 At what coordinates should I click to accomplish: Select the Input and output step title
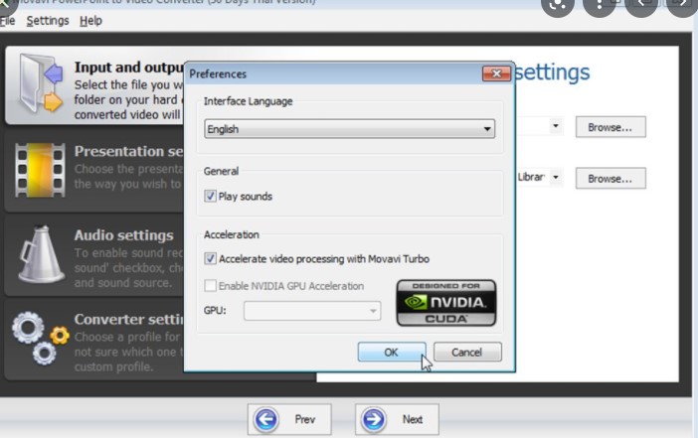point(129,68)
